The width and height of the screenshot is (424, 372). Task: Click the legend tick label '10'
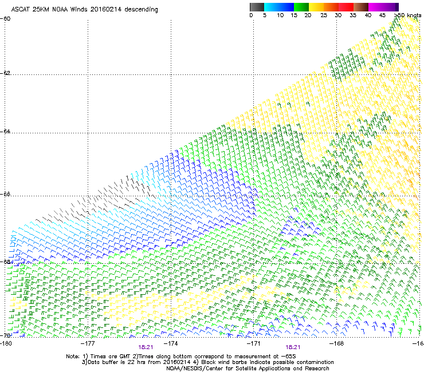click(280, 15)
